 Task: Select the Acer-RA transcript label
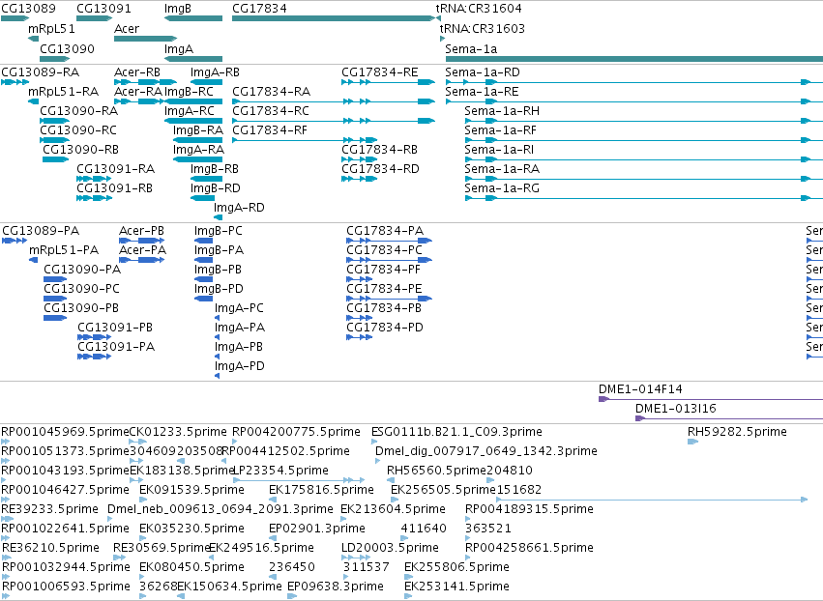[138, 91]
